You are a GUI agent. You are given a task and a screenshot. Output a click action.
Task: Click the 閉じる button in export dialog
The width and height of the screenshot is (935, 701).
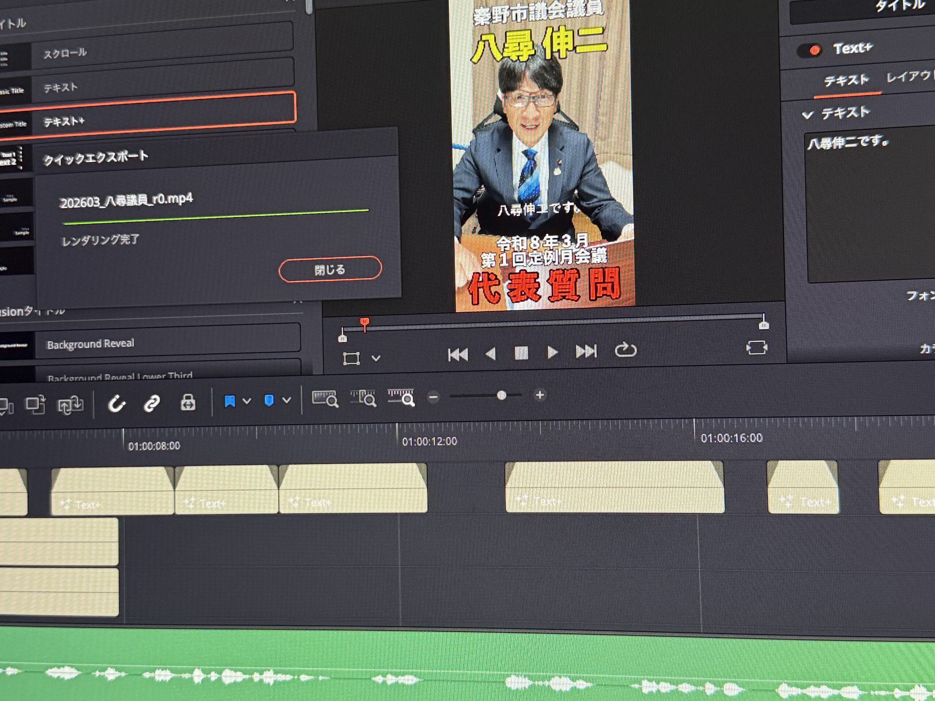click(330, 269)
